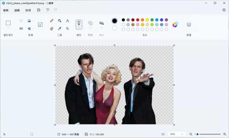Click the 1600 × 1067 dimensions text

(x=70, y=134)
